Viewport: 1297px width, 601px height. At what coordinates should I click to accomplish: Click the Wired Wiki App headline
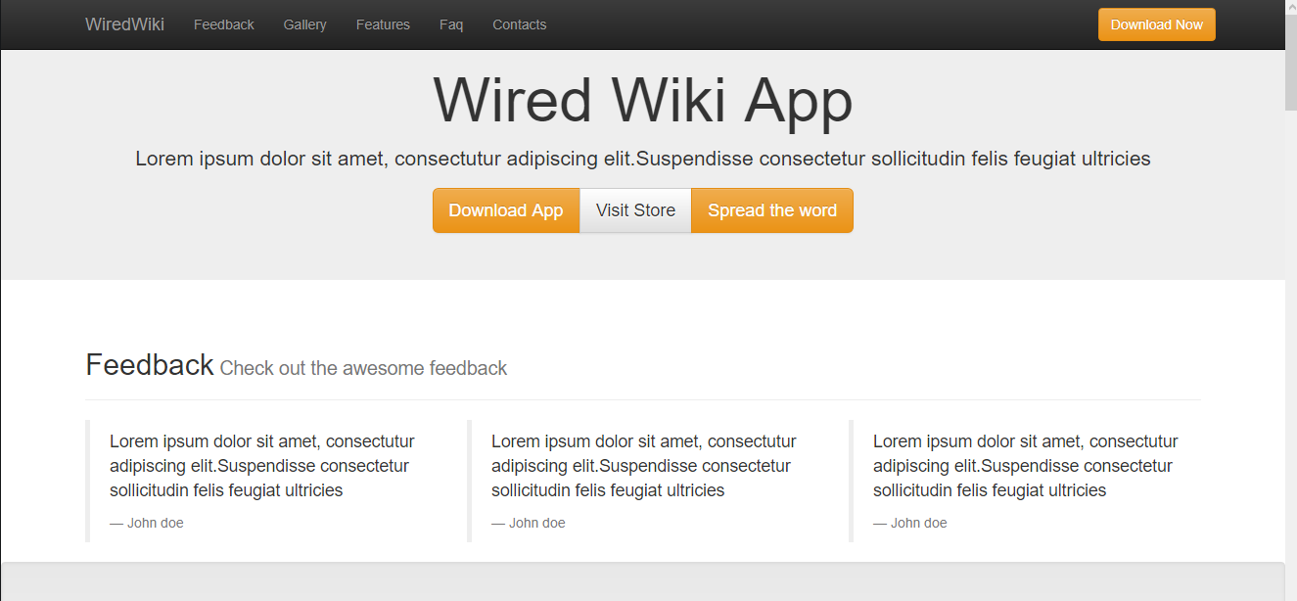point(643,101)
